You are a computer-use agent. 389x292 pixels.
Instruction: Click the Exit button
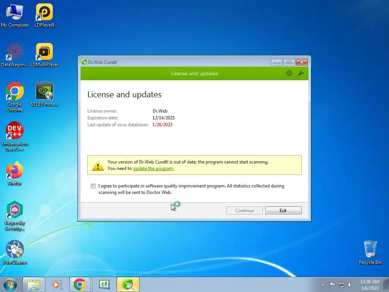tap(283, 211)
